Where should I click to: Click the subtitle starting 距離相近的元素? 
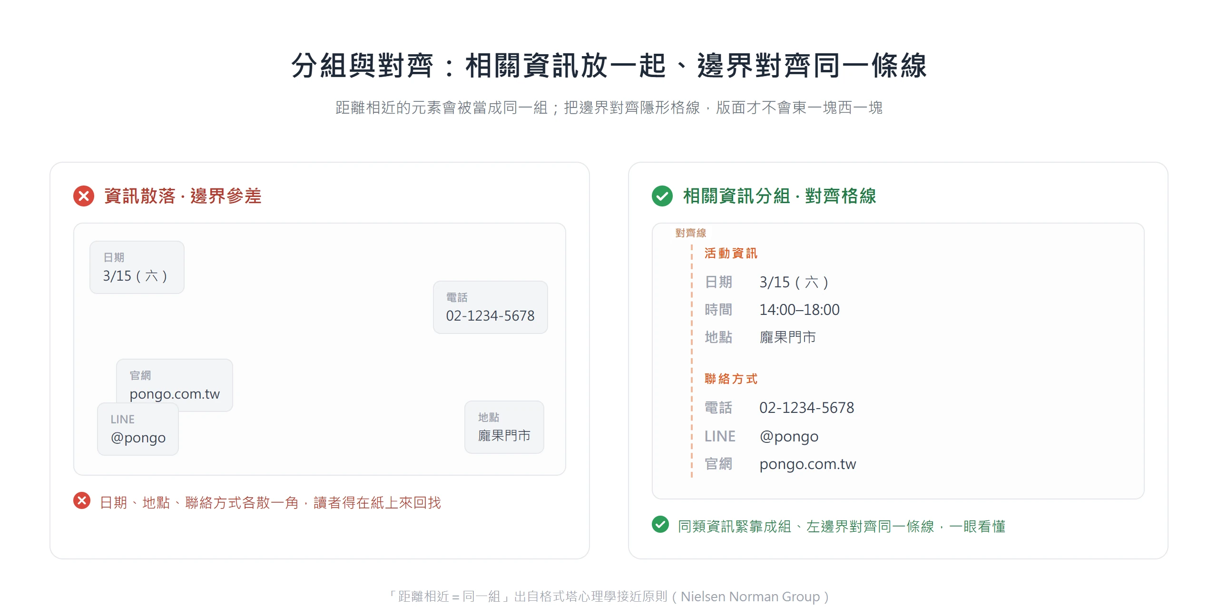(609, 108)
